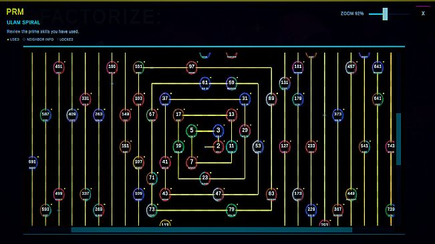Select the prime node 373
Viewport: 435px width, 244px height.
[337, 115]
